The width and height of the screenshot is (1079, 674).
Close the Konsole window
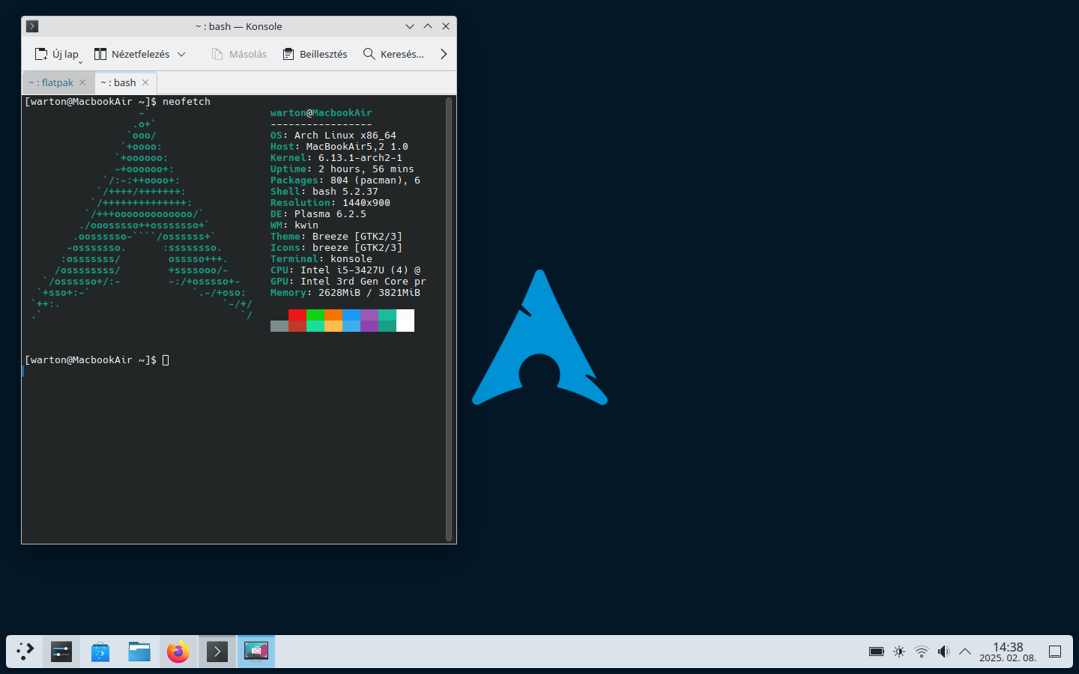pos(446,26)
